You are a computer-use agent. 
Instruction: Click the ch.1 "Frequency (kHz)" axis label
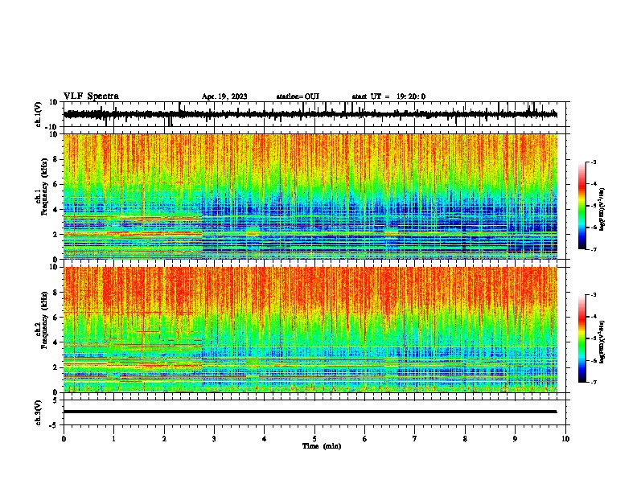[44, 187]
